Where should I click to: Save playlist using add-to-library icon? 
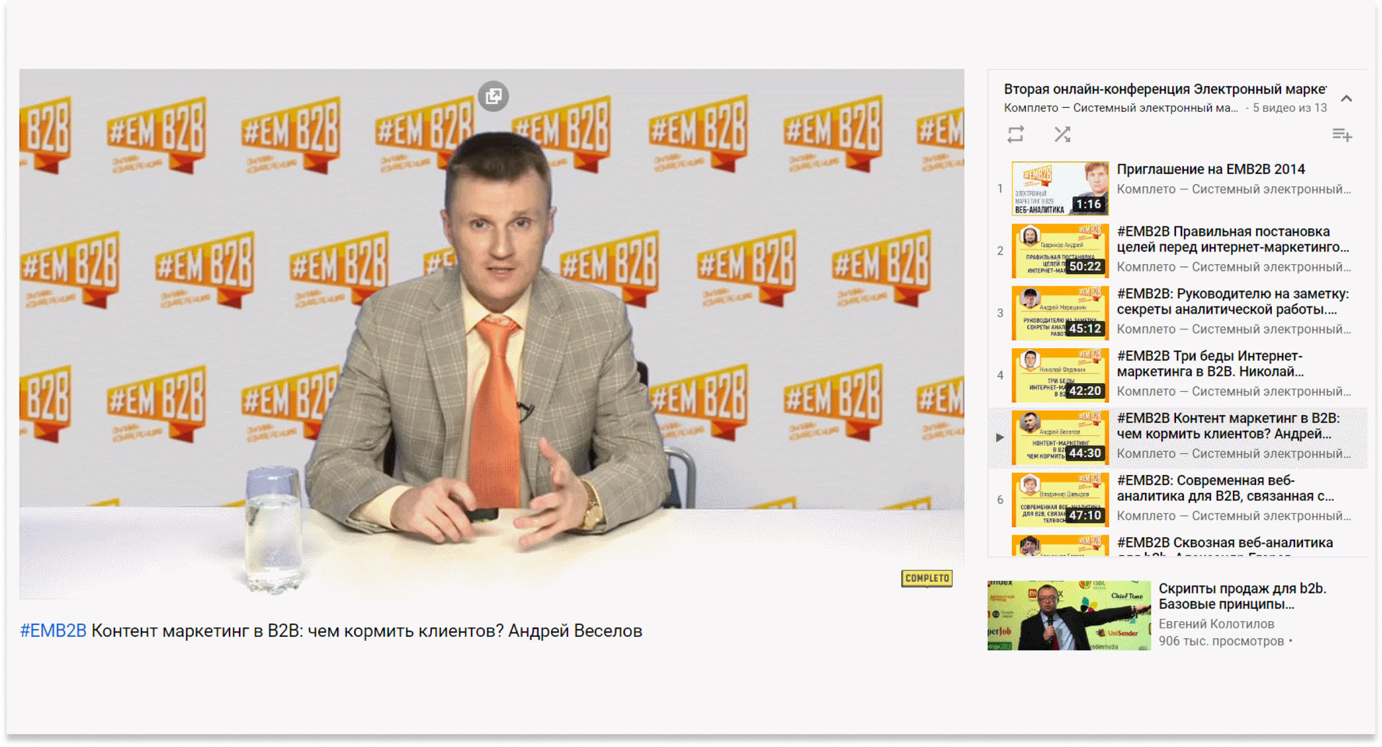[x=1342, y=135]
